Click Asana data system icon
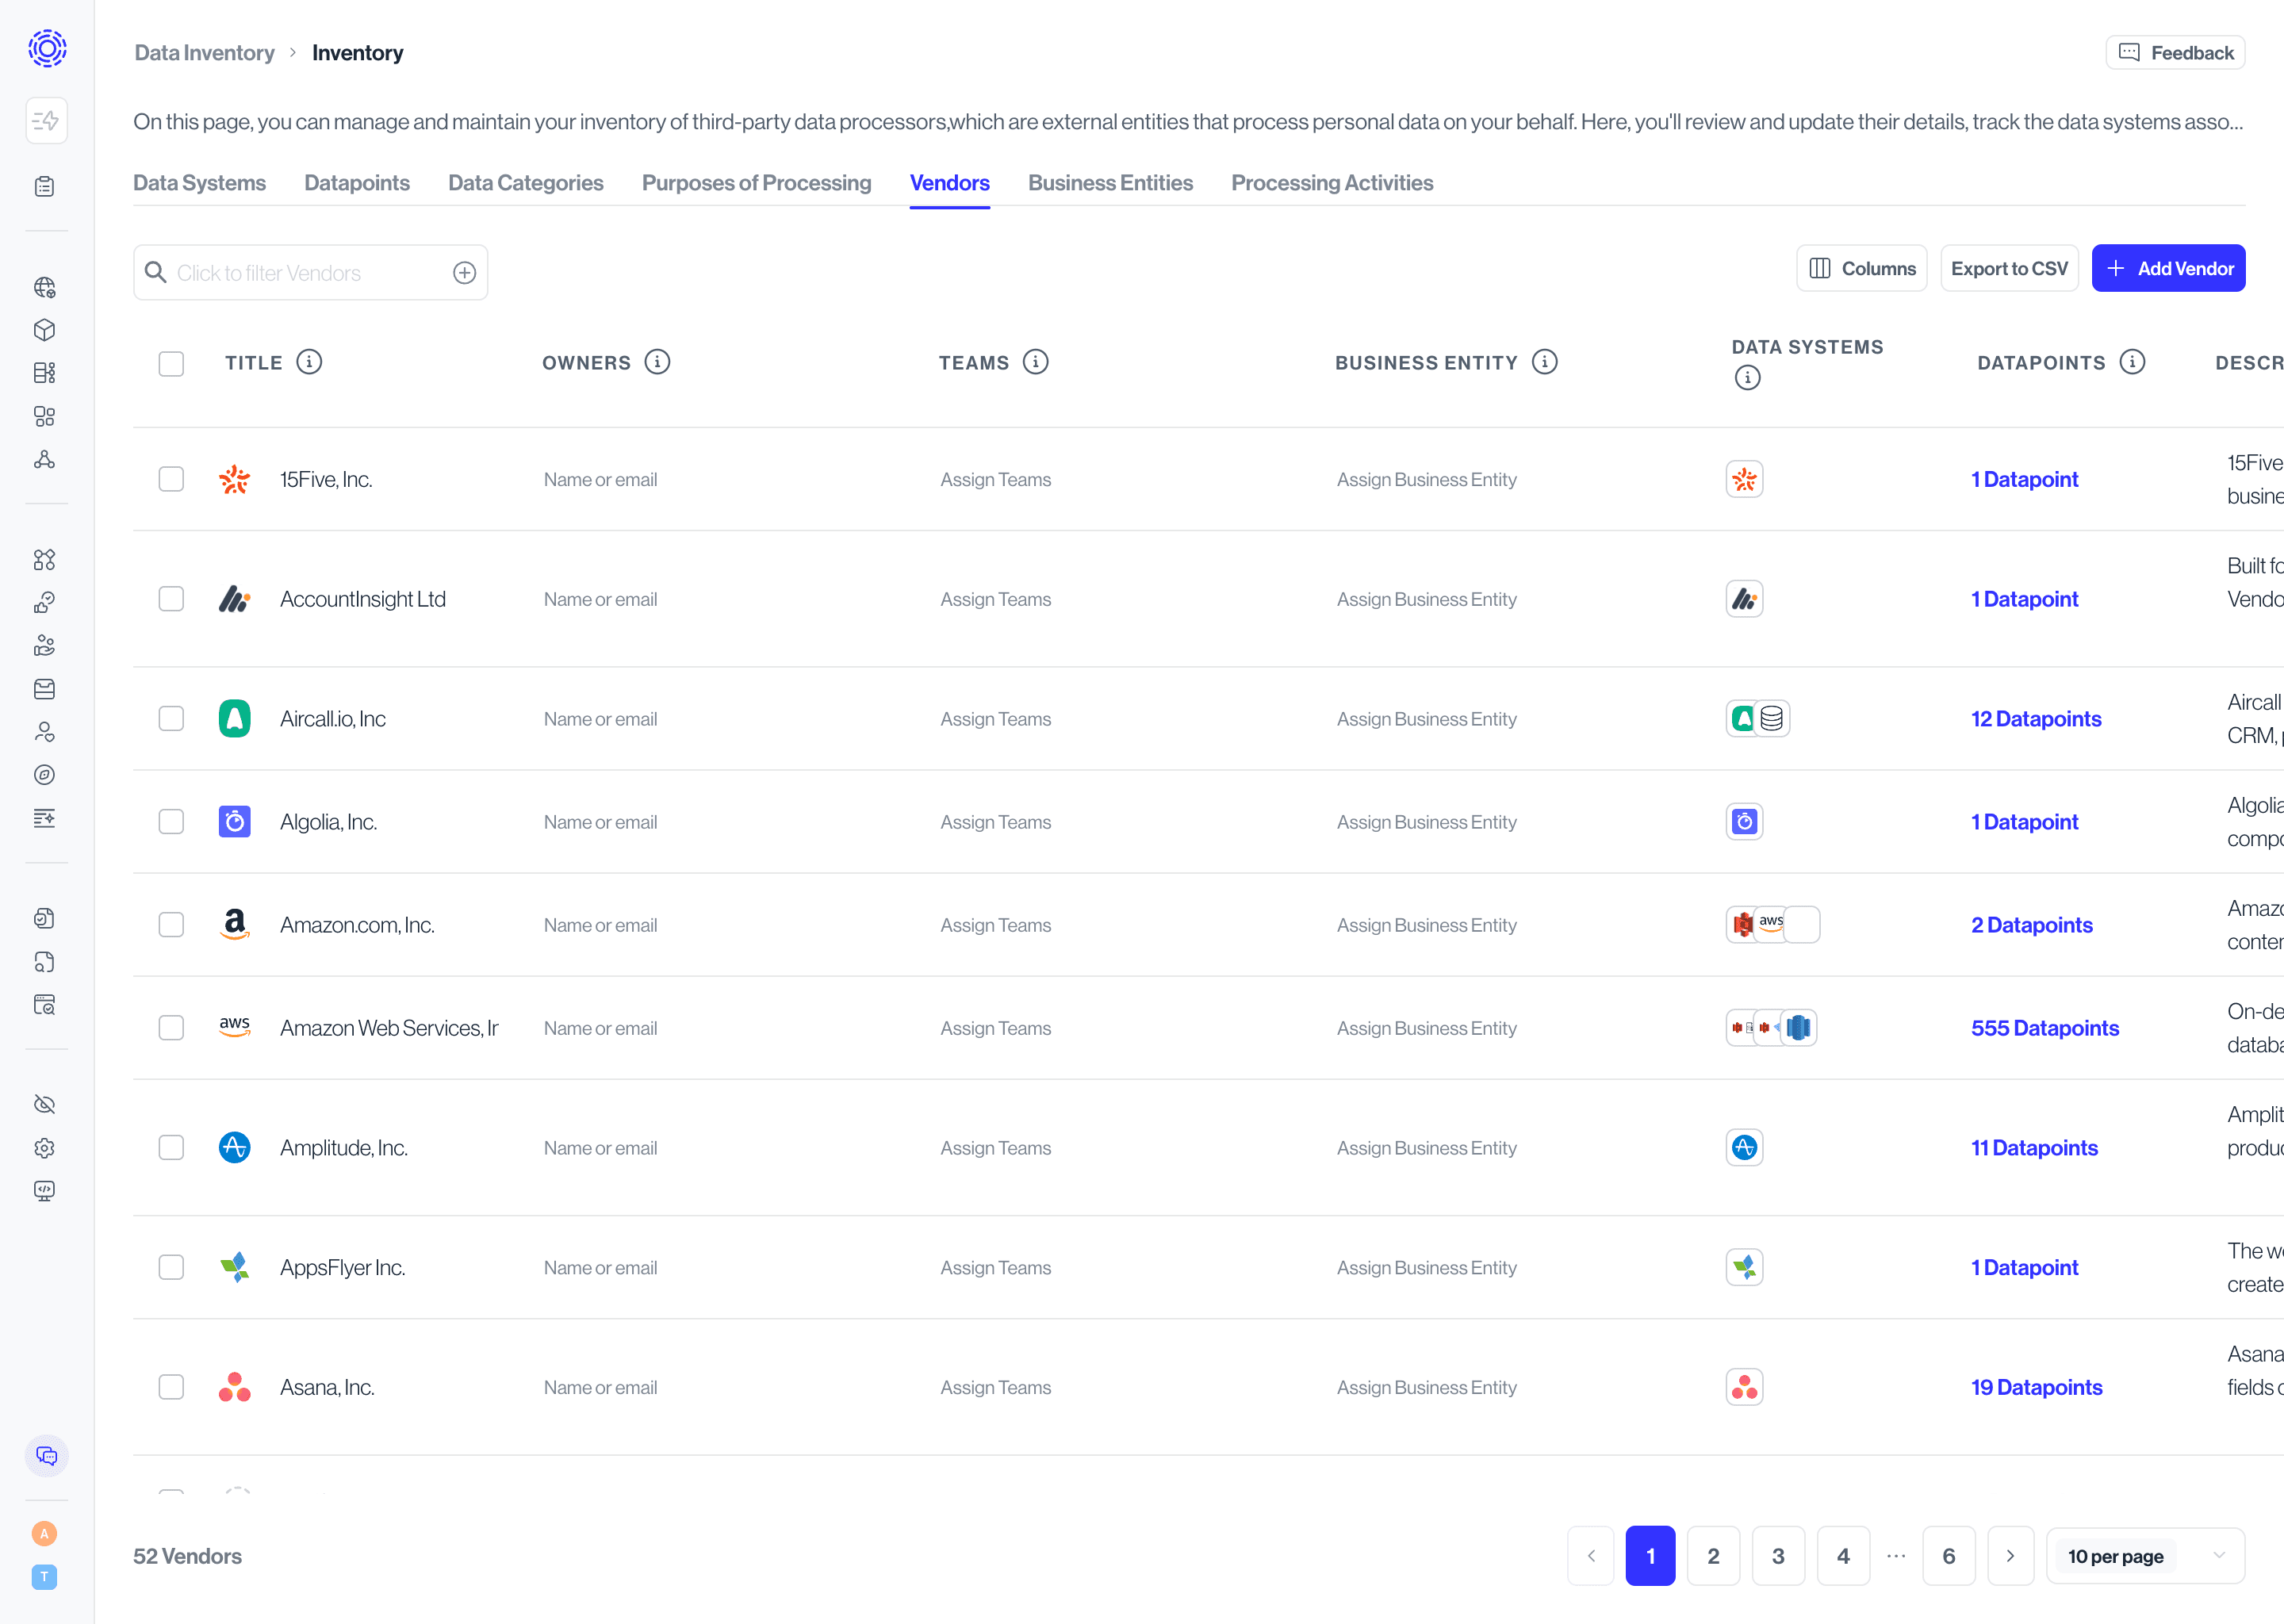 (x=1744, y=1388)
